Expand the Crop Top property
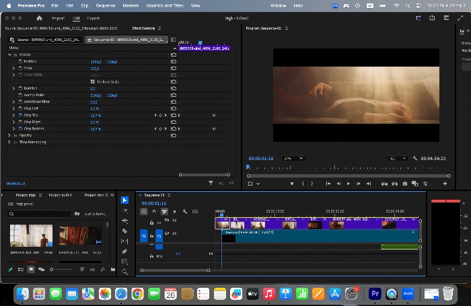 pyautogui.click(x=13, y=115)
